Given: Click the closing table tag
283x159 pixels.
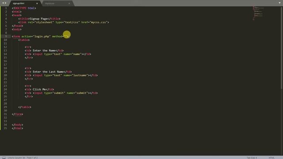Looking at the screenshot, I should 25,107.
